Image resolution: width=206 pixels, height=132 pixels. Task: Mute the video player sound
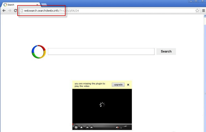(117, 127)
